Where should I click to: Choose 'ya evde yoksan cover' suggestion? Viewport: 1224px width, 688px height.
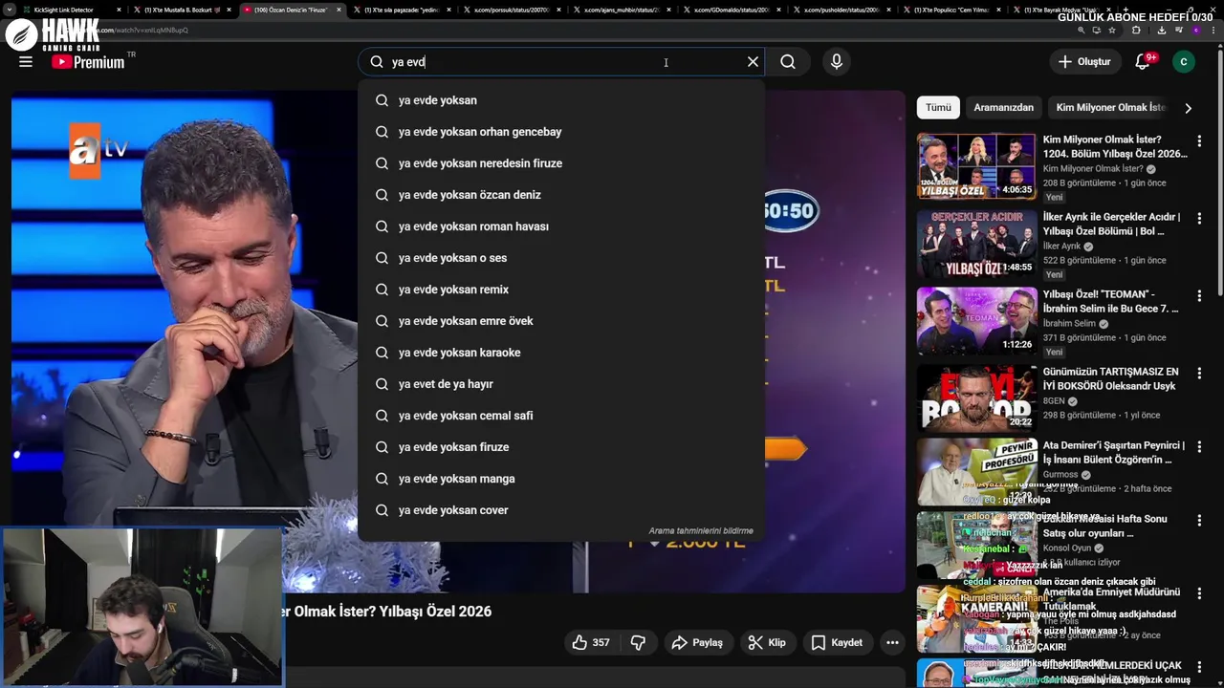[561, 510]
